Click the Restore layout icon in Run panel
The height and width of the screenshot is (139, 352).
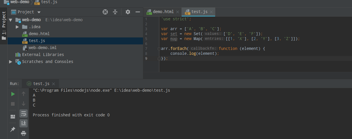13,117
